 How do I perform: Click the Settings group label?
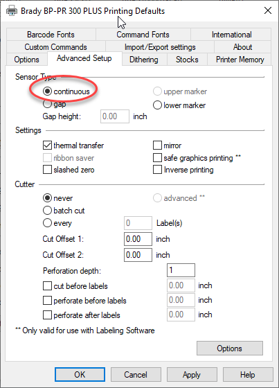(x=28, y=130)
